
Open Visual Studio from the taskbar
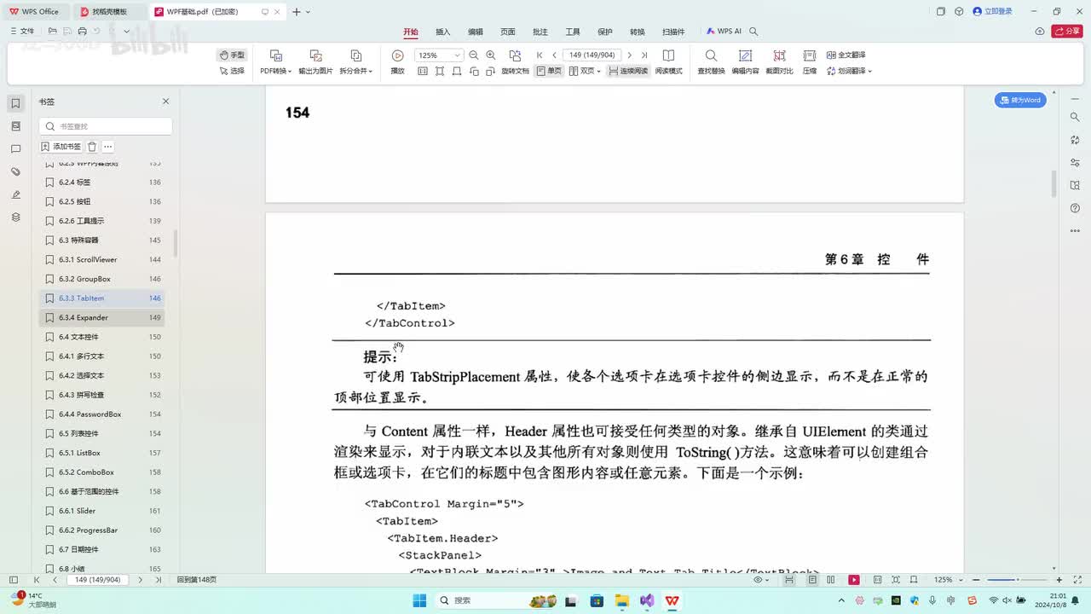tap(647, 600)
